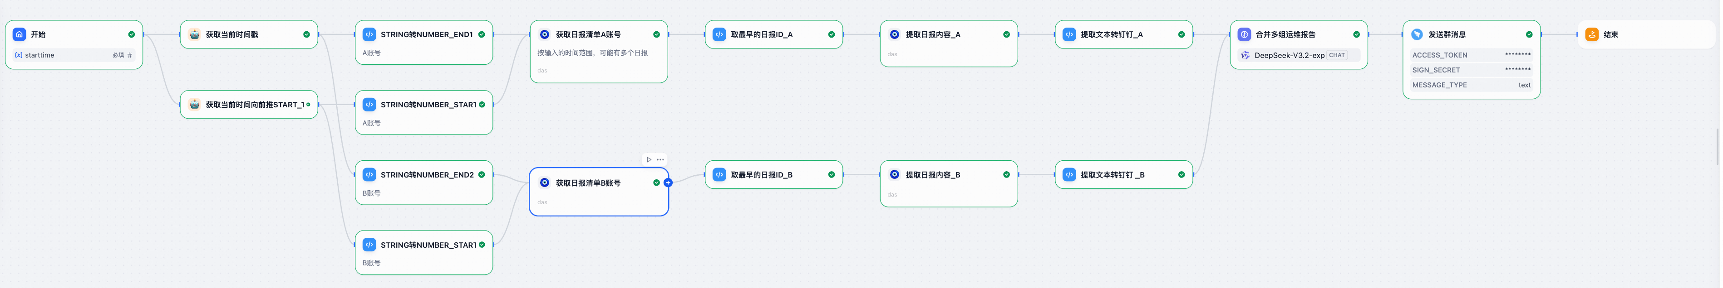Change MESSAGE_TYPE value from text
Image resolution: width=1723 pixels, height=288 pixels.
click(1525, 85)
